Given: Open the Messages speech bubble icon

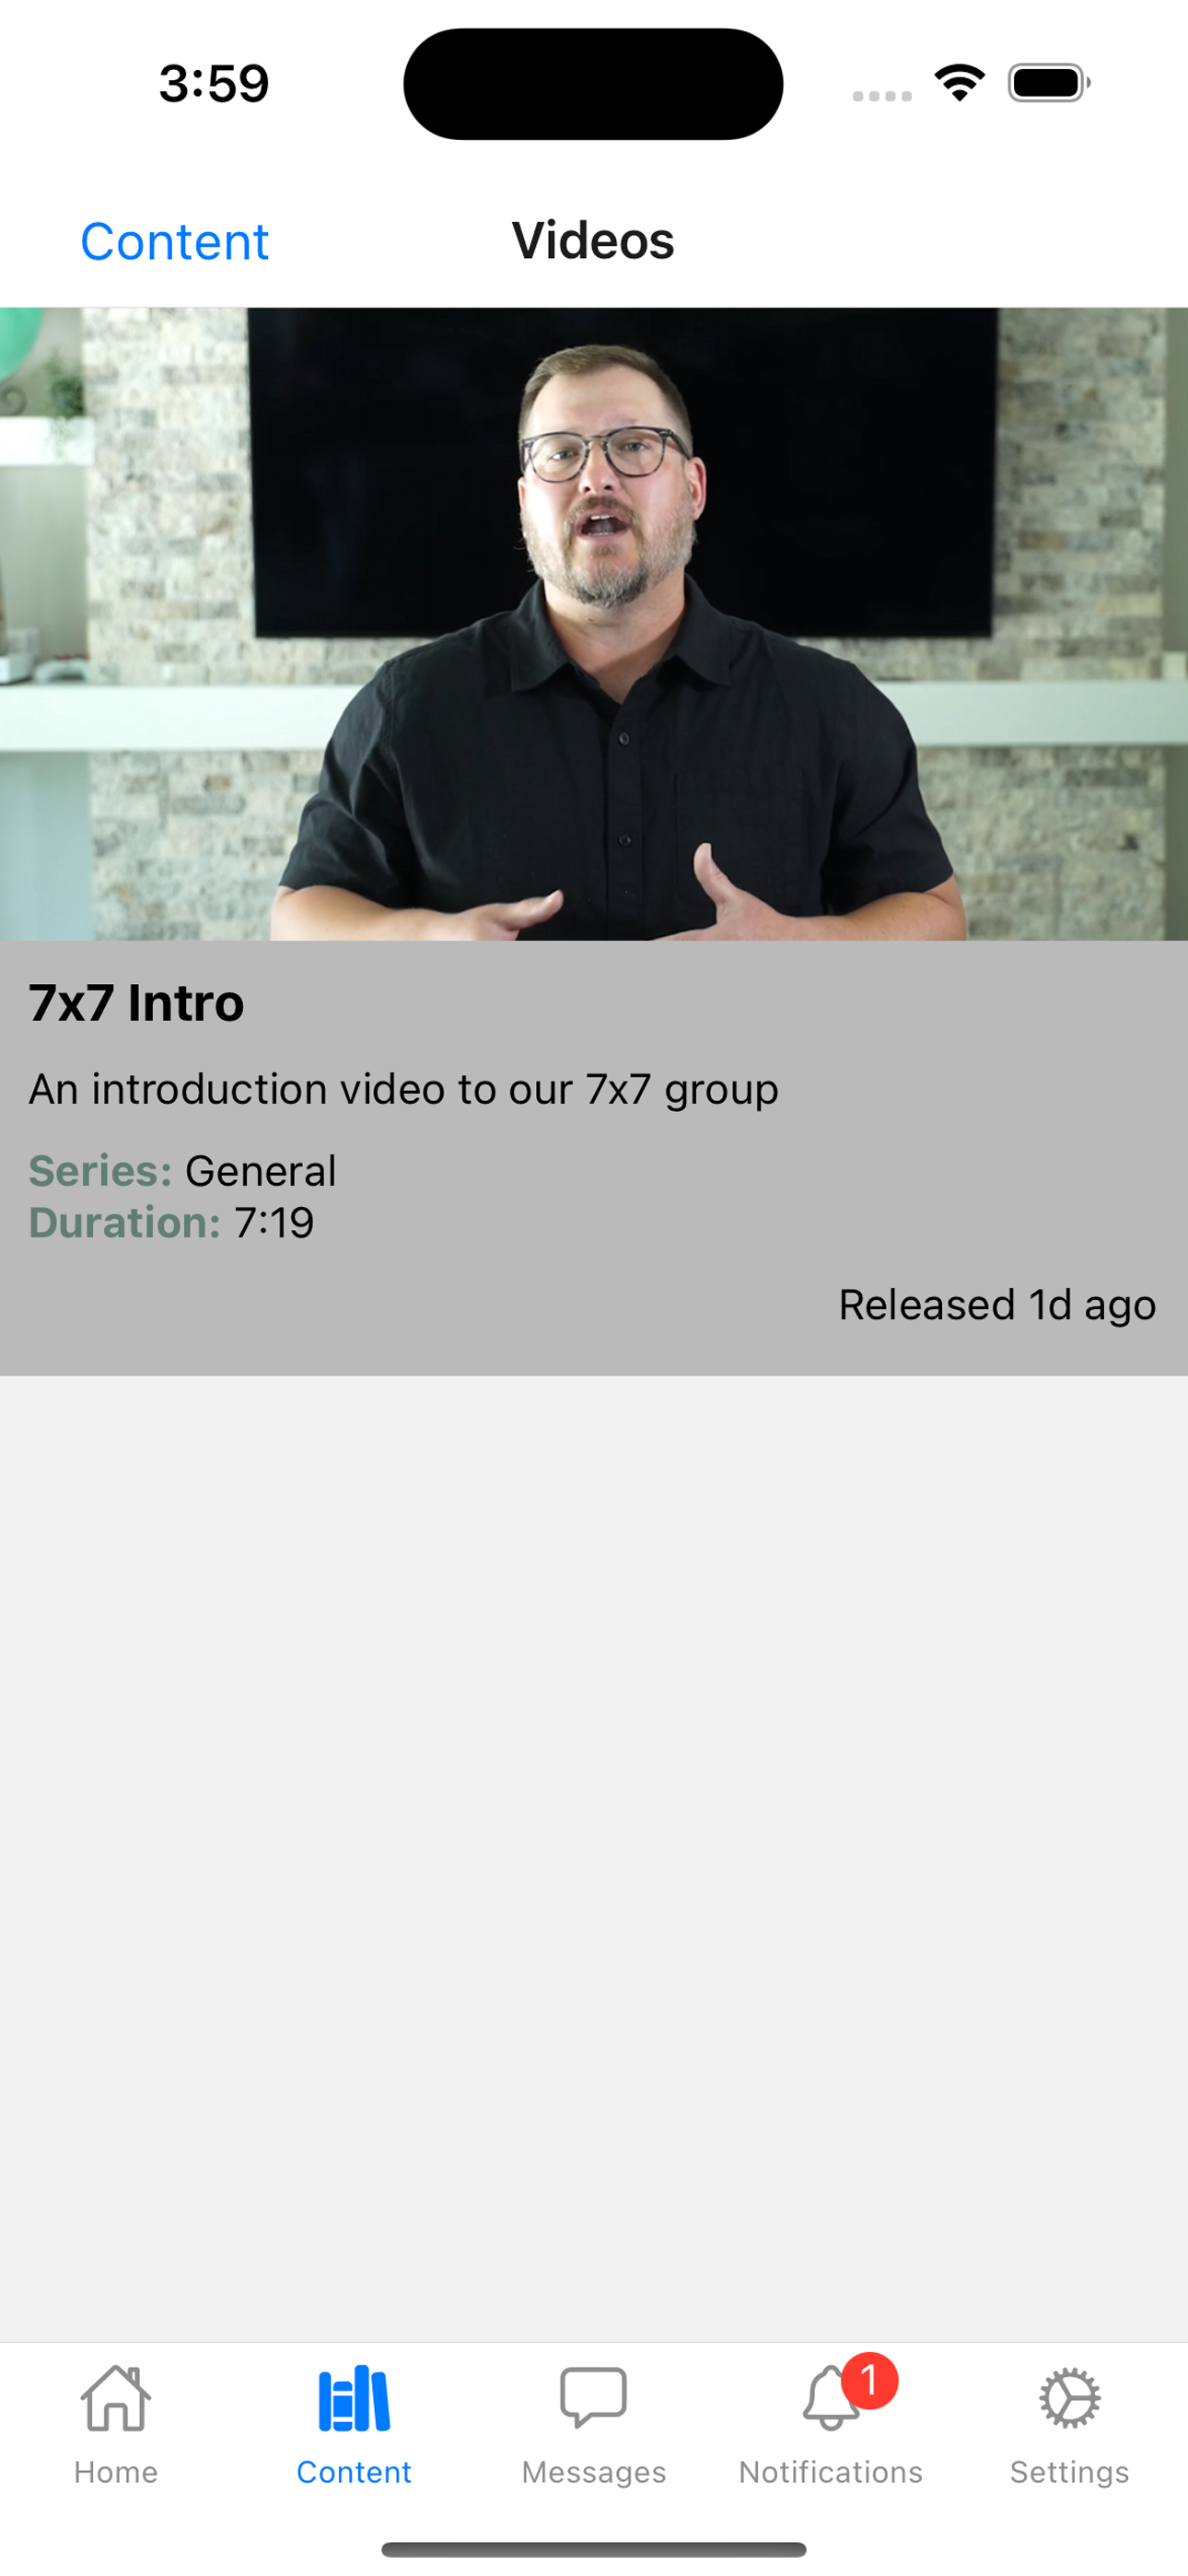Looking at the screenshot, I should 593,2397.
